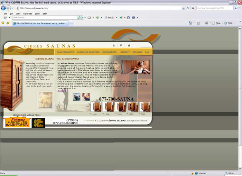Click the black and gold logo thumbnail
The width and height of the screenshot is (242, 176).
pyautogui.click(x=38, y=123)
